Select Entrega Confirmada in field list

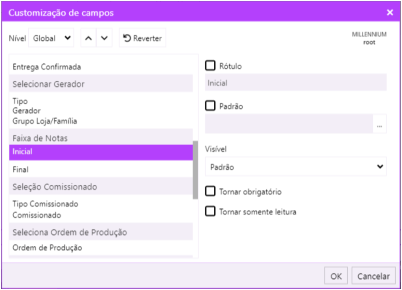click(x=47, y=67)
